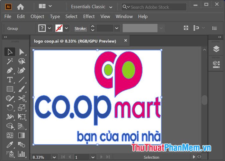Open the zoom level 8.33% dropdown

point(54,157)
